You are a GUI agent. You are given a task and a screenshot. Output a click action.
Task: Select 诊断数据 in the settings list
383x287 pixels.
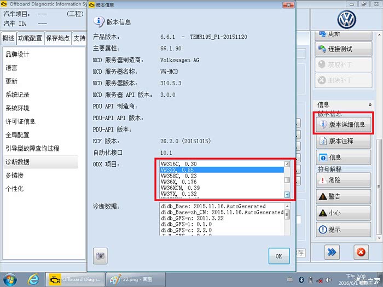tap(41, 162)
